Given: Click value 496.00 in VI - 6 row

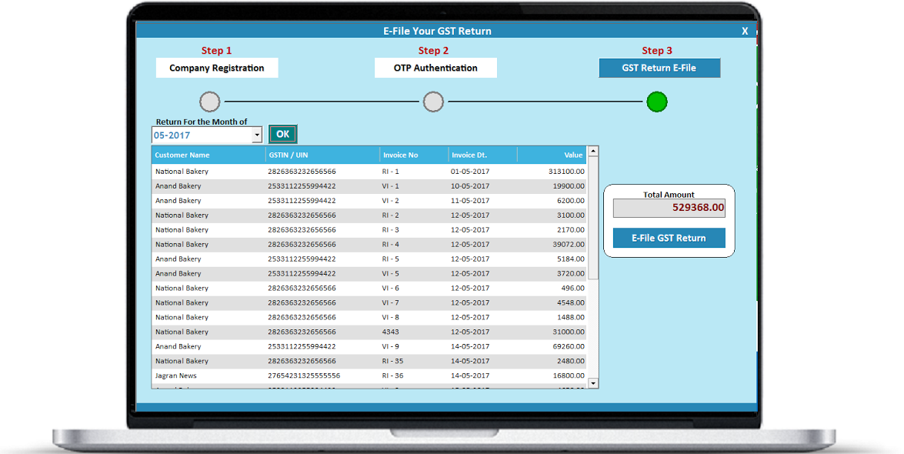Looking at the screenshot, I should (x=573, y=288).
